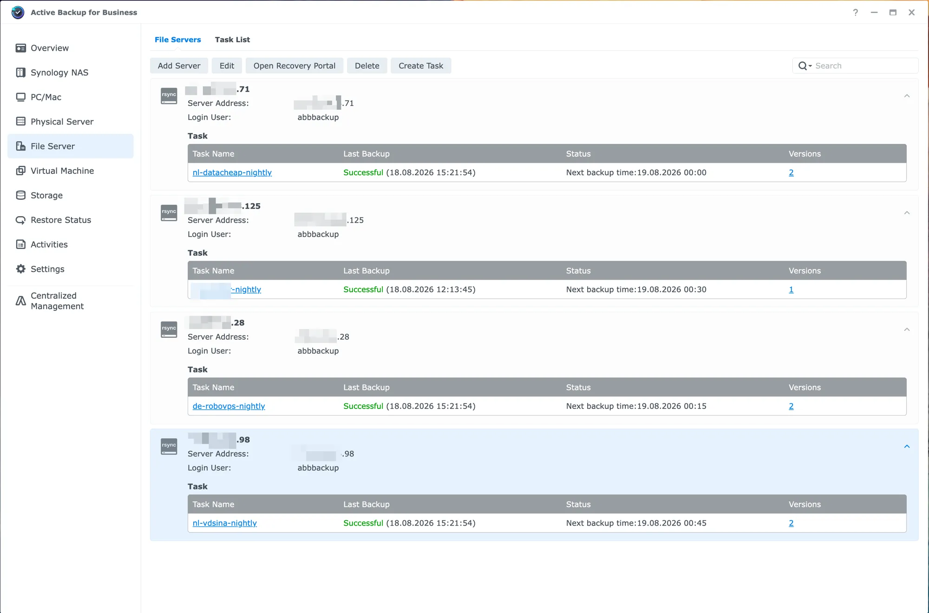This screenshot has width=929, height=613.
Task: Maximize the Active Backup window
Action: [x=892, y=13]
